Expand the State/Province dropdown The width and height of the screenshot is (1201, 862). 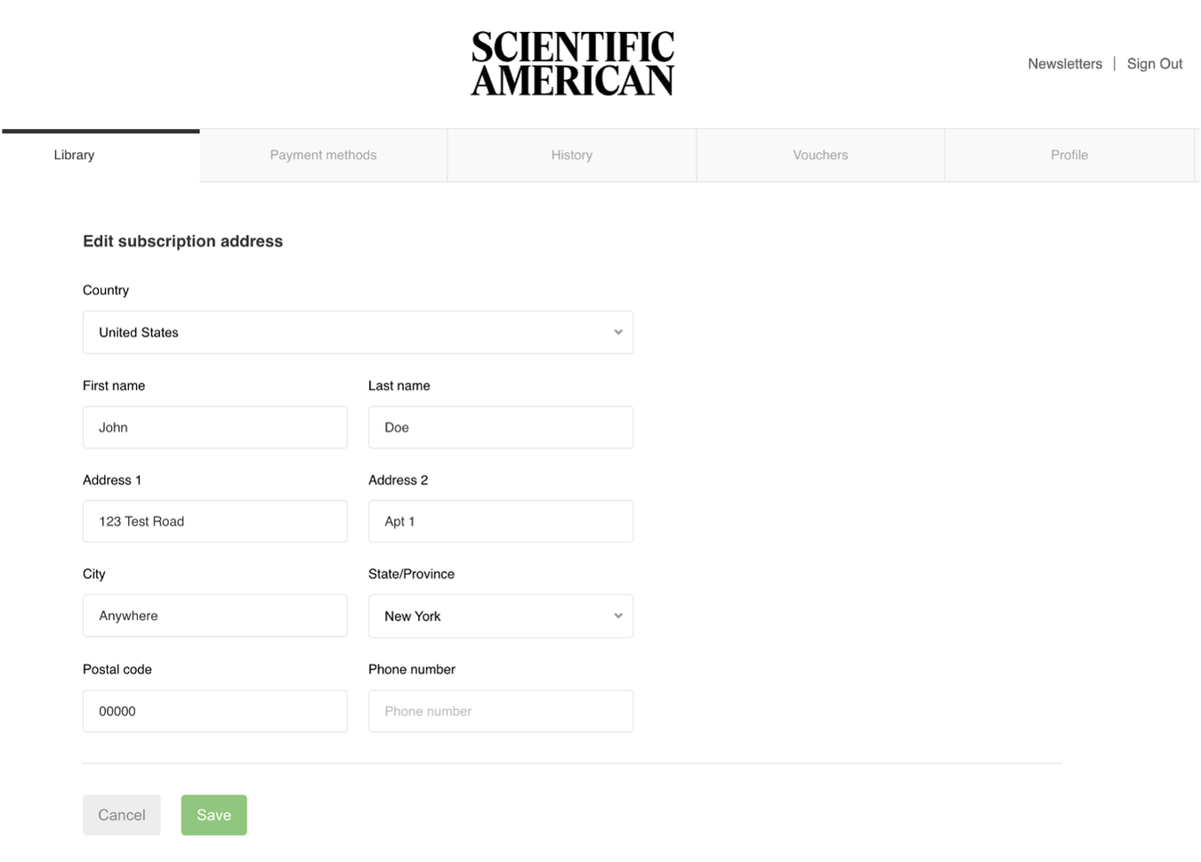[500, 616]
